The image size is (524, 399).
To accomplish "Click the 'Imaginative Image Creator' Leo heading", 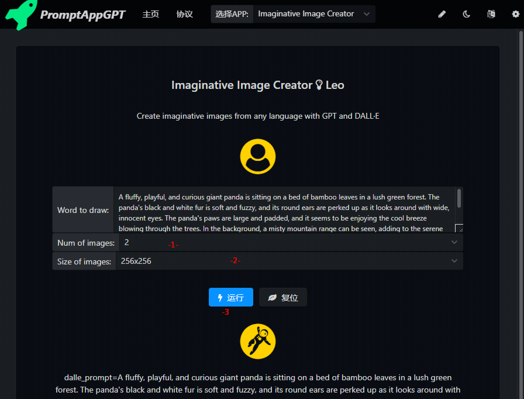I will [x=258, y=85].
